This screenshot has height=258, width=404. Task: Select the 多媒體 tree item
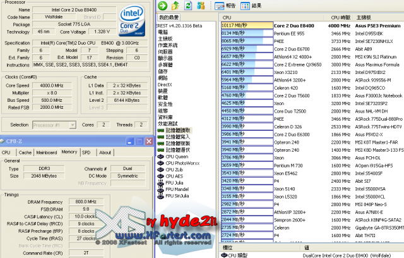click(165, 64)
